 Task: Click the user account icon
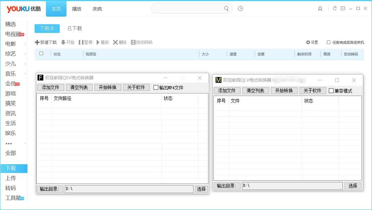[x=320, y=9]
